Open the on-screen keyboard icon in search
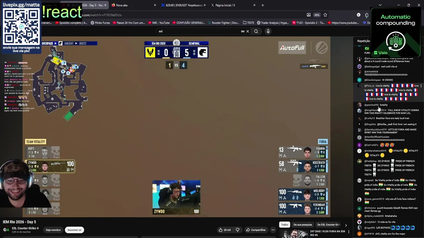Viewport: 424px width, 238px height. click(242, 31)
